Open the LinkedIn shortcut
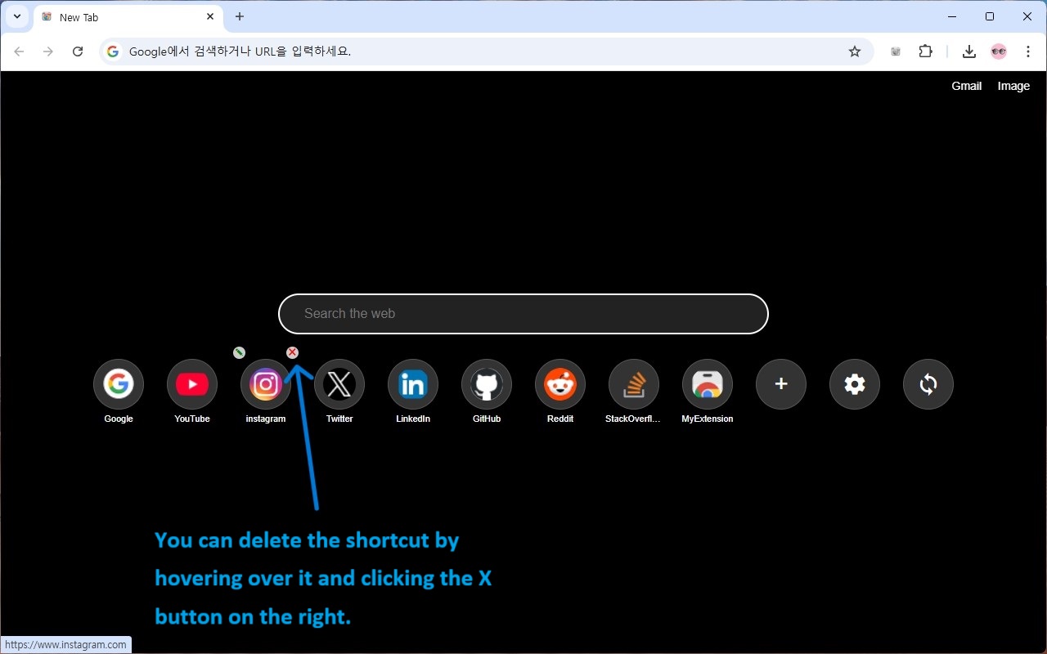The height and width of the screenshot is (654, 1047). (413, 384)
